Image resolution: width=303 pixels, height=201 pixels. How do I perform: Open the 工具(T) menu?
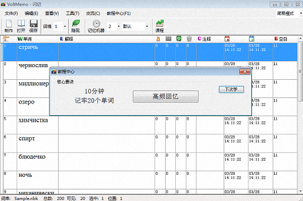(x=72, y=13)
